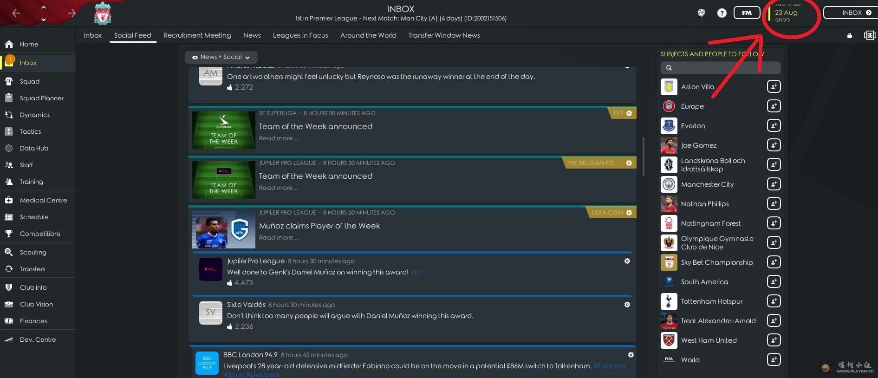
Task: Expand the FM menu button
Action: click(x=747, y=13)
